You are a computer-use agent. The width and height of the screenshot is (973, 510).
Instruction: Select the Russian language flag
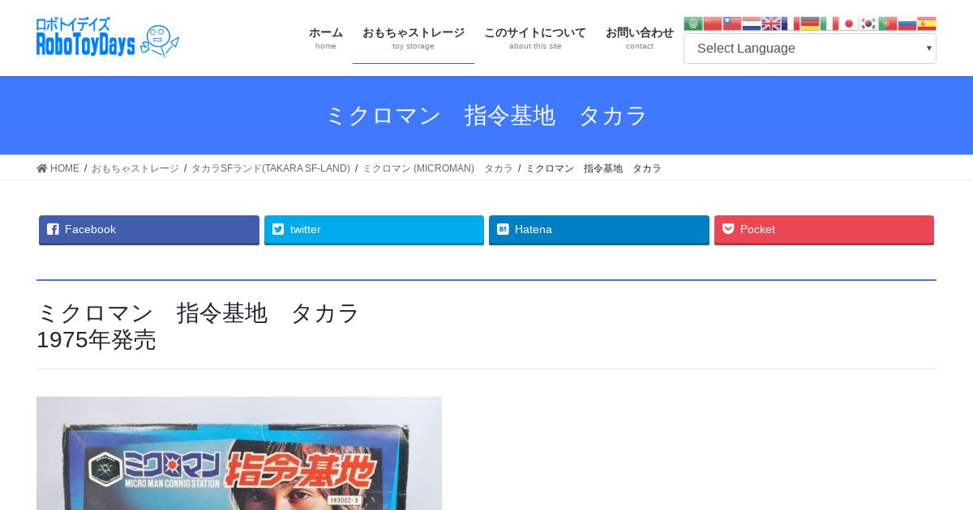point(907,23)
